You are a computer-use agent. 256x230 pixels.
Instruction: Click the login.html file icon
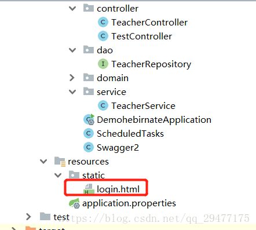pyautogui.click(x=89, y=189)
